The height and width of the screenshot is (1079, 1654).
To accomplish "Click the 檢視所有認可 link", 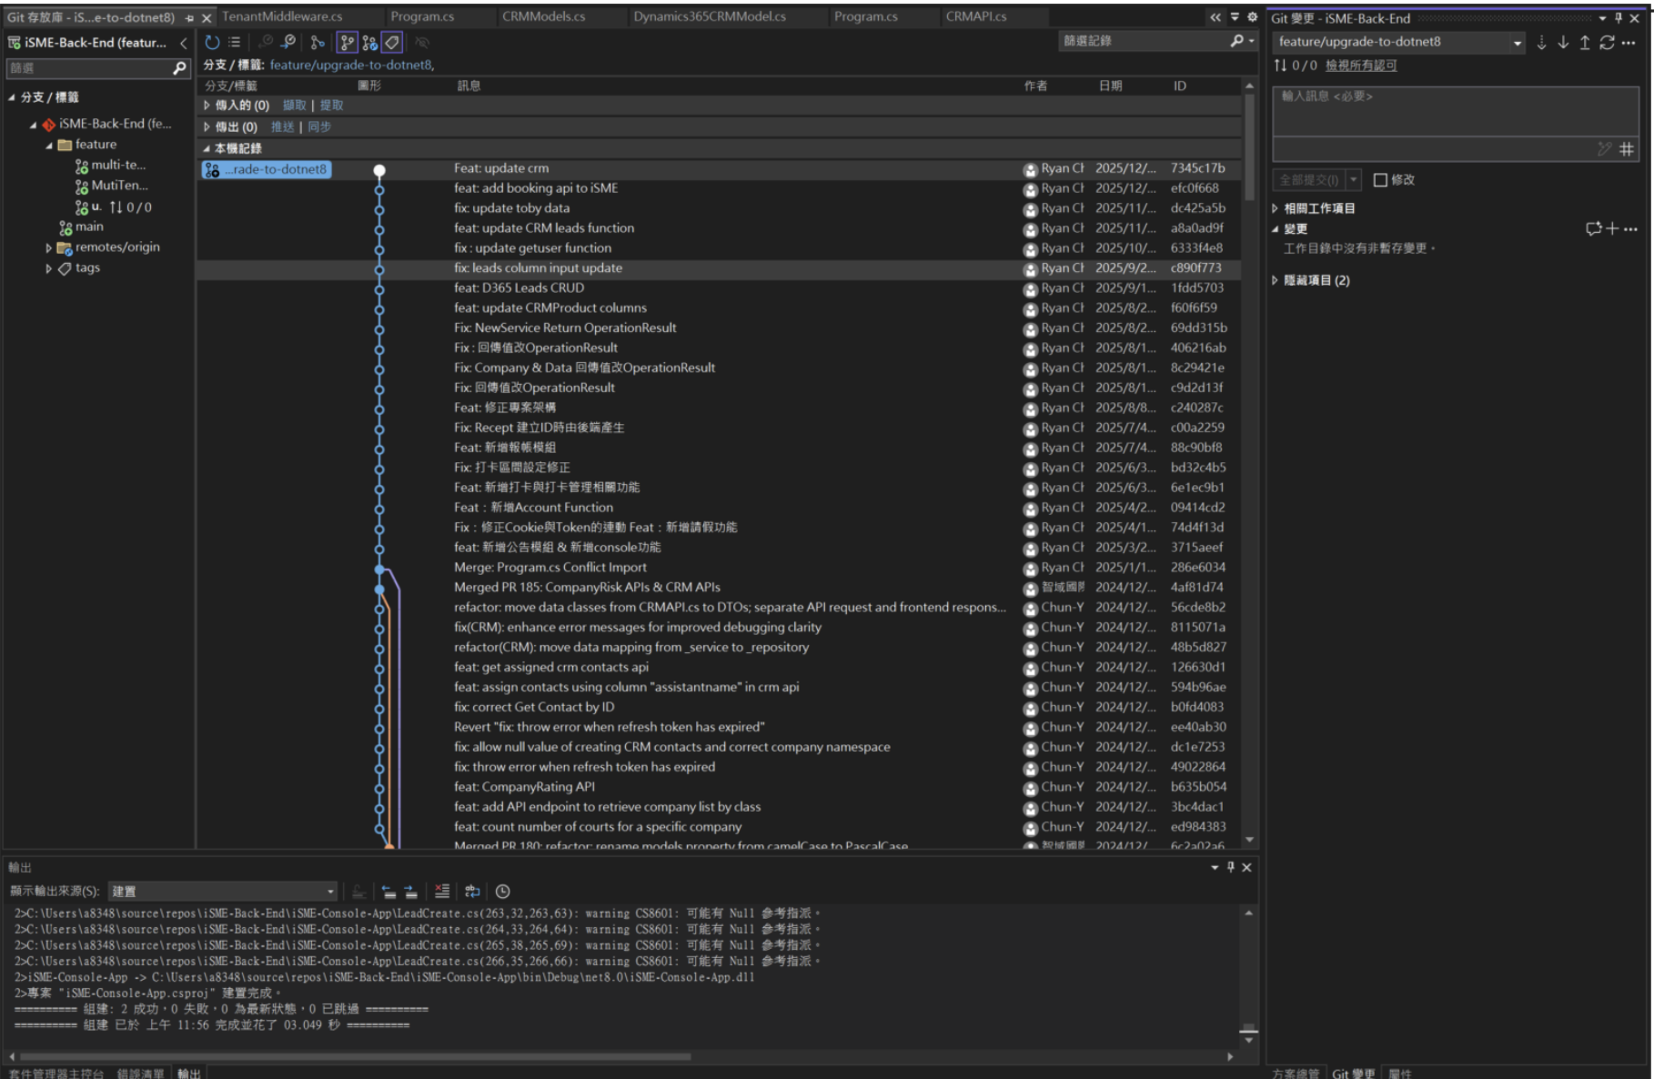I will pos(1360,66).
